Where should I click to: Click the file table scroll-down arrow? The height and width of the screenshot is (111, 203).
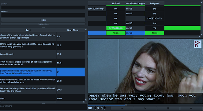click(x=201, y=35)
